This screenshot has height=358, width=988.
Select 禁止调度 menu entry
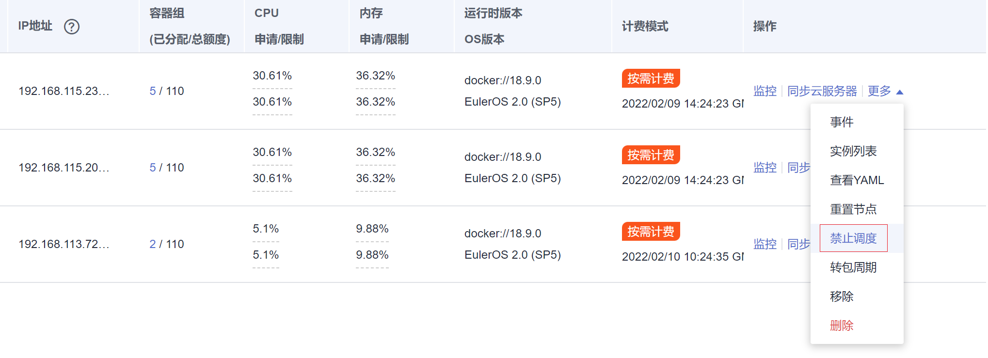pos(853,238)
